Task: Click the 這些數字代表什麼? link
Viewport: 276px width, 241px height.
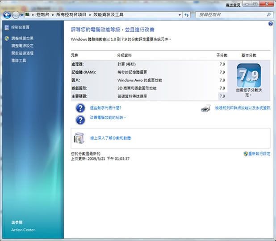Action: click(105, 108)
